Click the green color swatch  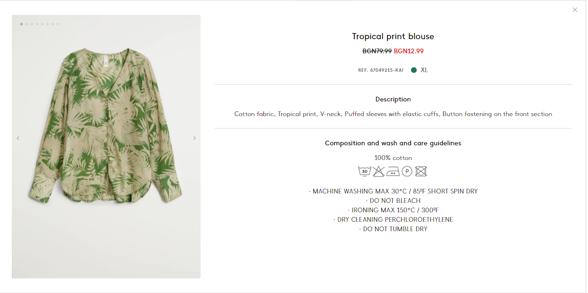[414, 70]
